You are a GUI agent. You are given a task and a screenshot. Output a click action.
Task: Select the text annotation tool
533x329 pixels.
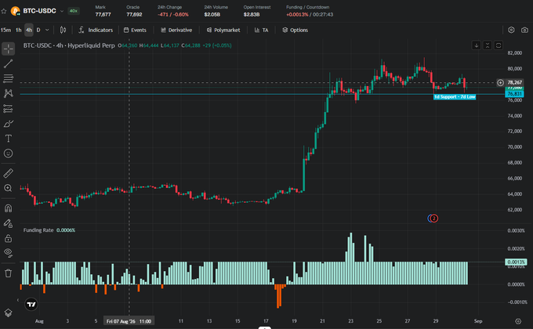8,139
